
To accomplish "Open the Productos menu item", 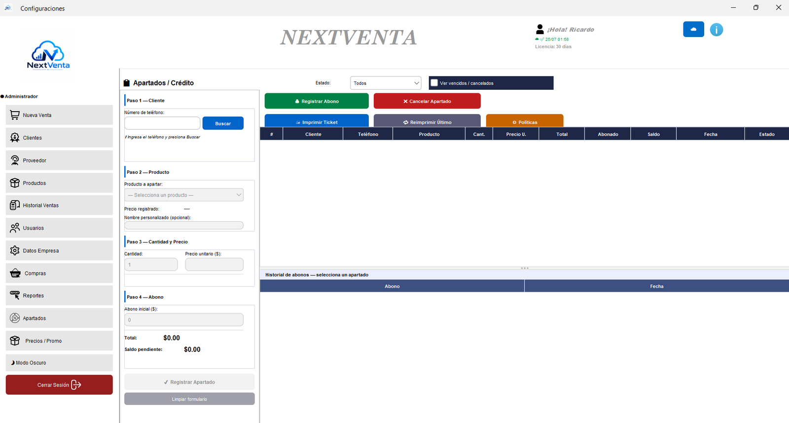I will tap(59, 183).
